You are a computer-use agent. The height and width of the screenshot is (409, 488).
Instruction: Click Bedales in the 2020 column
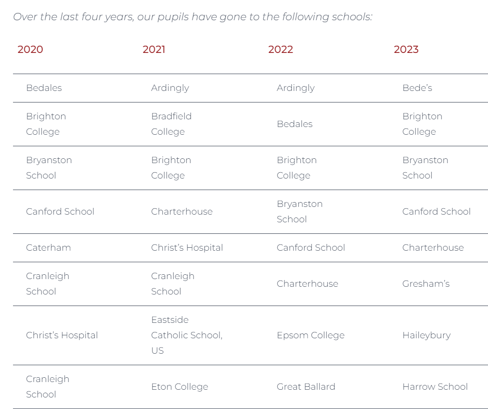point(44,88)
